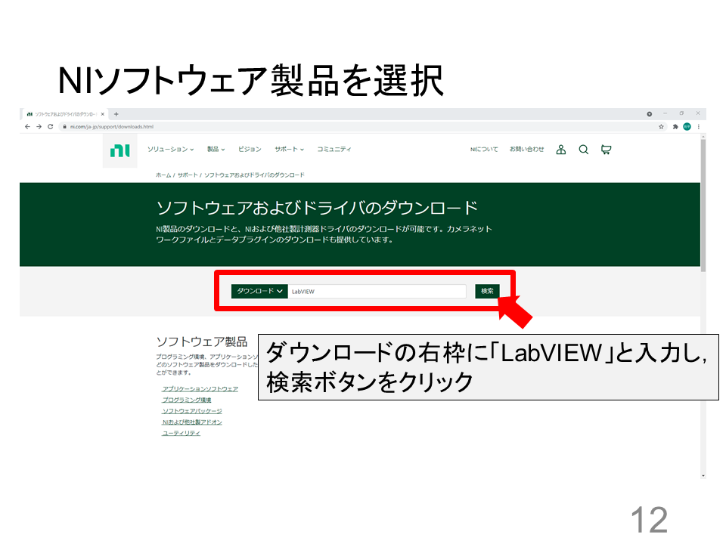Go back with the browser back arrow

pyautogui.click(x=27, y=127)
